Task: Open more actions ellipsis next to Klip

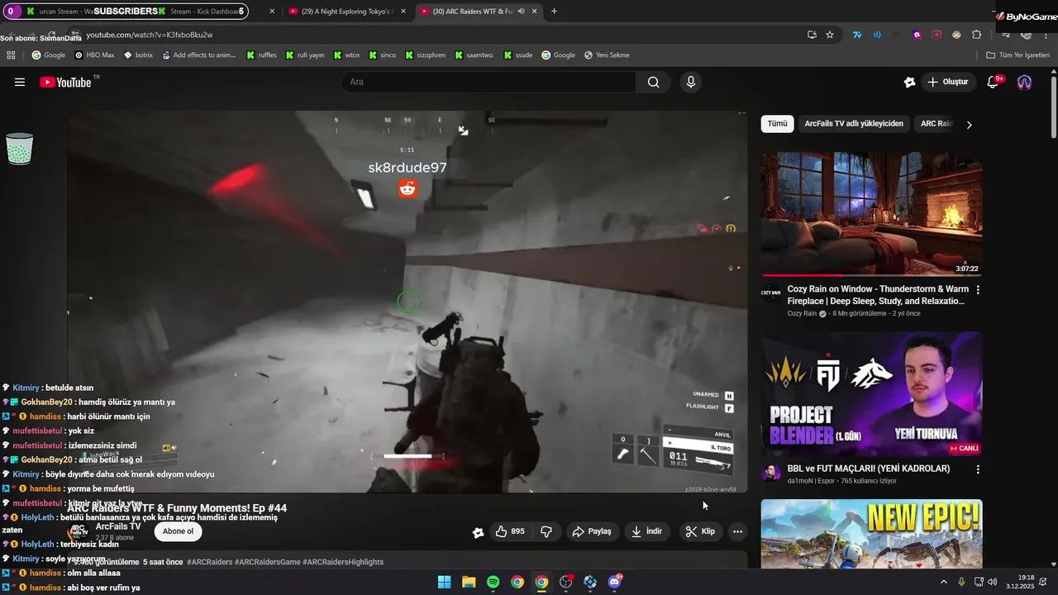Action: pos(738,531)
